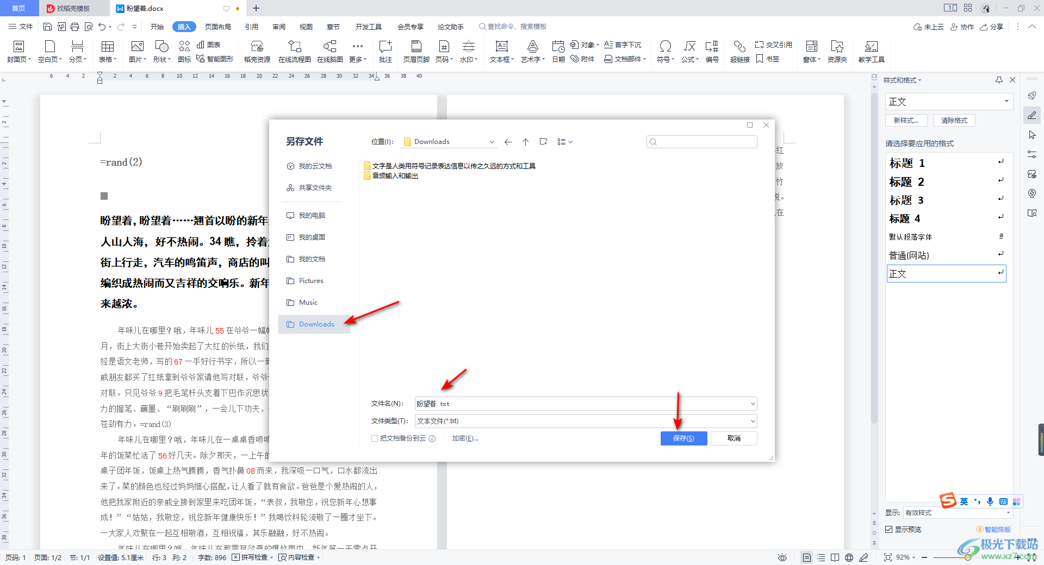The width and height of the screenshot is (1044, 565).
Task: Click the search box in Save As dialog
Action: (702, 142)
